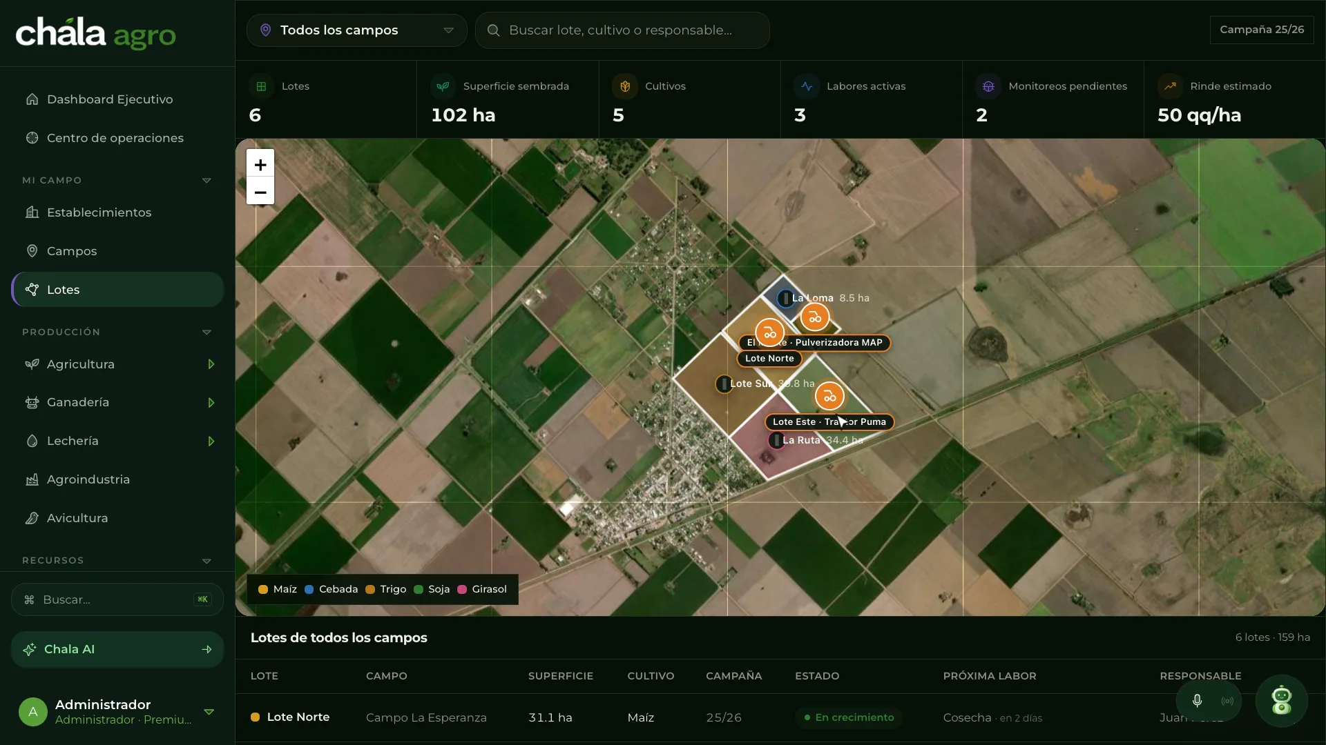Click the Agricultura leaf icon
The width and height of the screenshot is (1326, 745).
pos(32,364)
